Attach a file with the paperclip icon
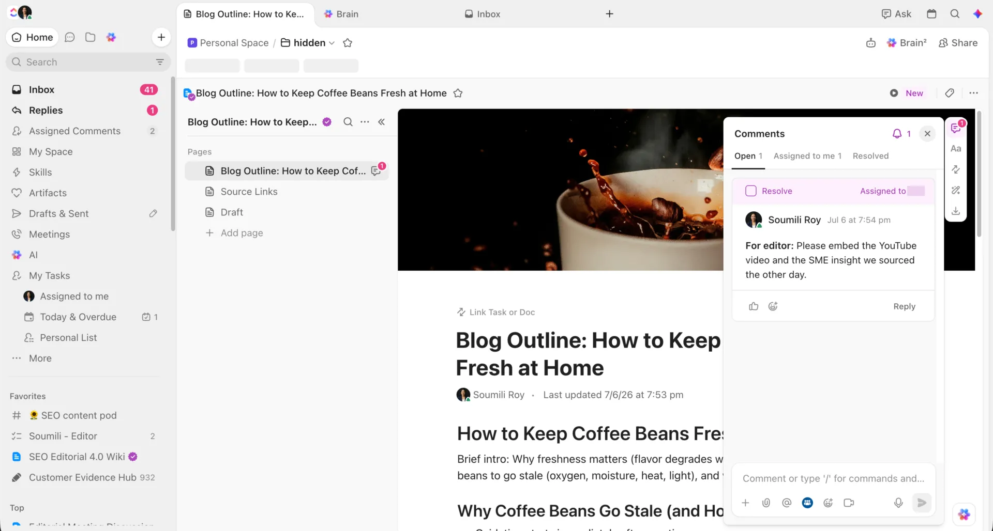This screenshot has width=993, height=531. 766,503
